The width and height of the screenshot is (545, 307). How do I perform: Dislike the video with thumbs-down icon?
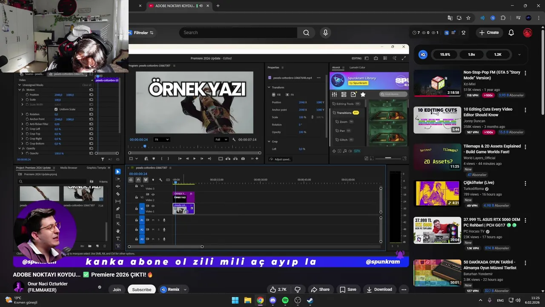298,290
